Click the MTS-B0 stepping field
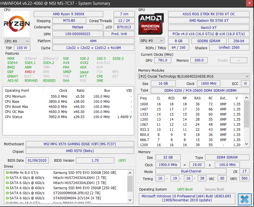 pos(69,21)
